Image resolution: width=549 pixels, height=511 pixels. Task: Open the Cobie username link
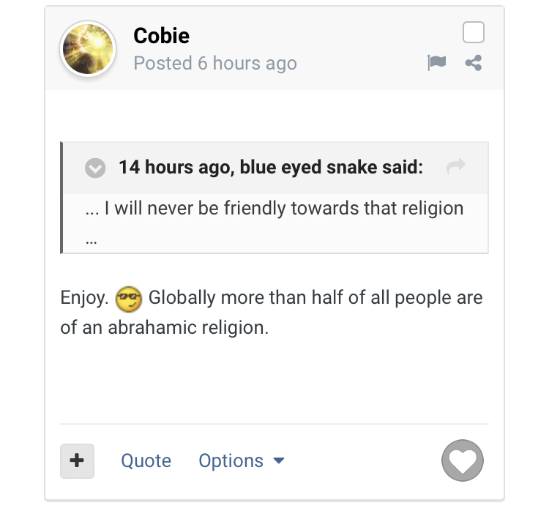162,35
